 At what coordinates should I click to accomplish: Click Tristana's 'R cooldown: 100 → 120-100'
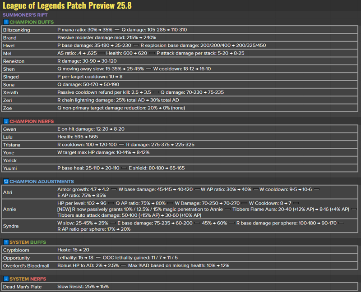pos(87,145)
